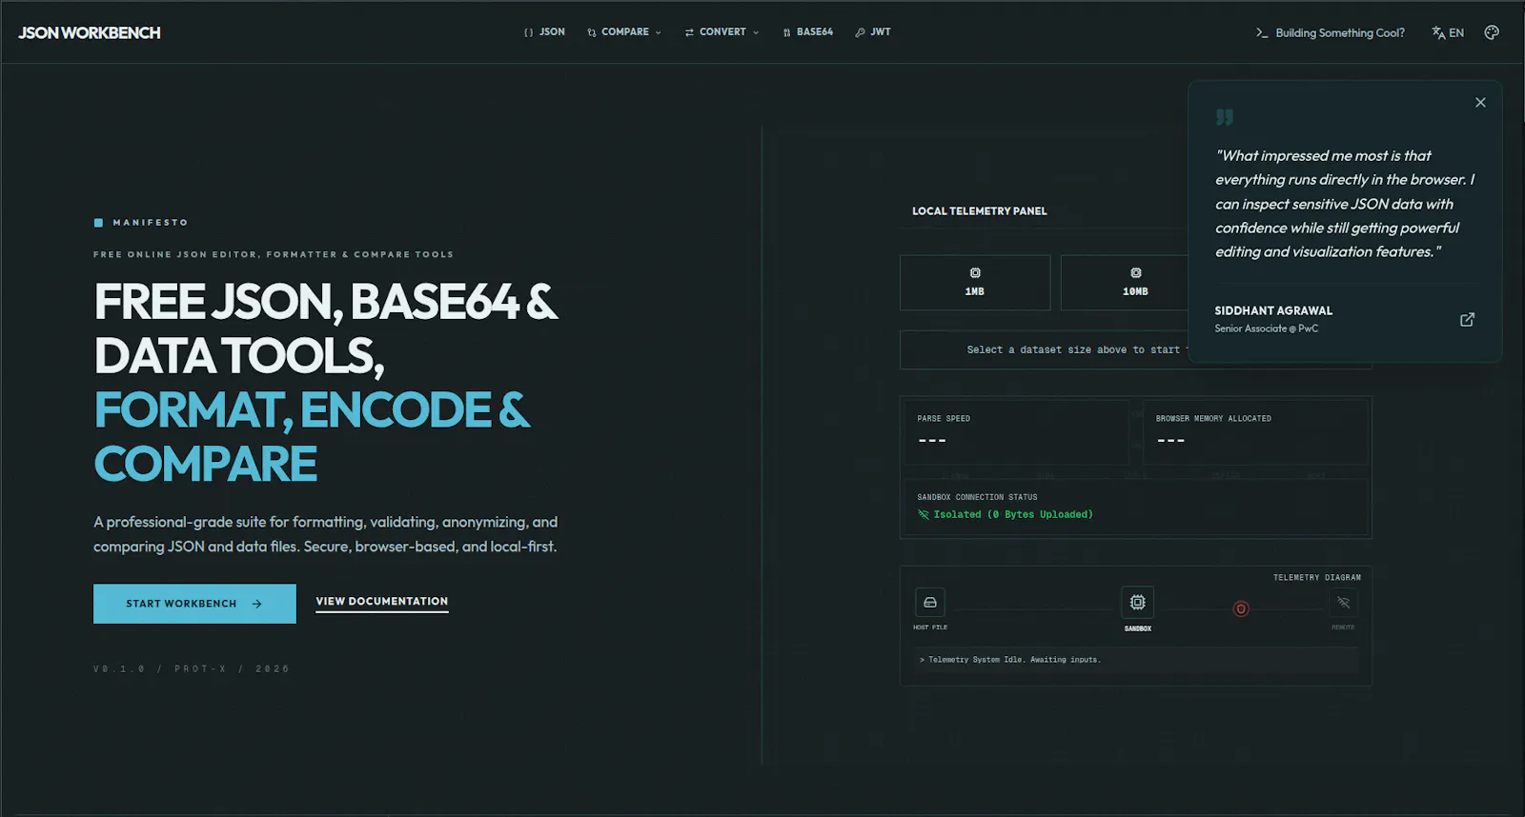Click the chip icon above 1MB

click(x=975, y=273)
